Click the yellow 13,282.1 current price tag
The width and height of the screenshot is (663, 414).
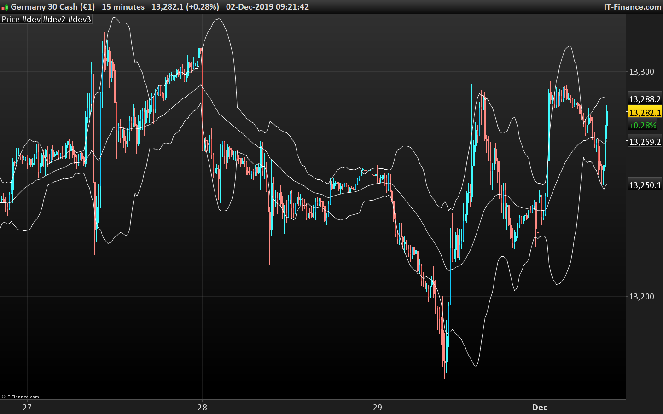(x=645, y=113)
